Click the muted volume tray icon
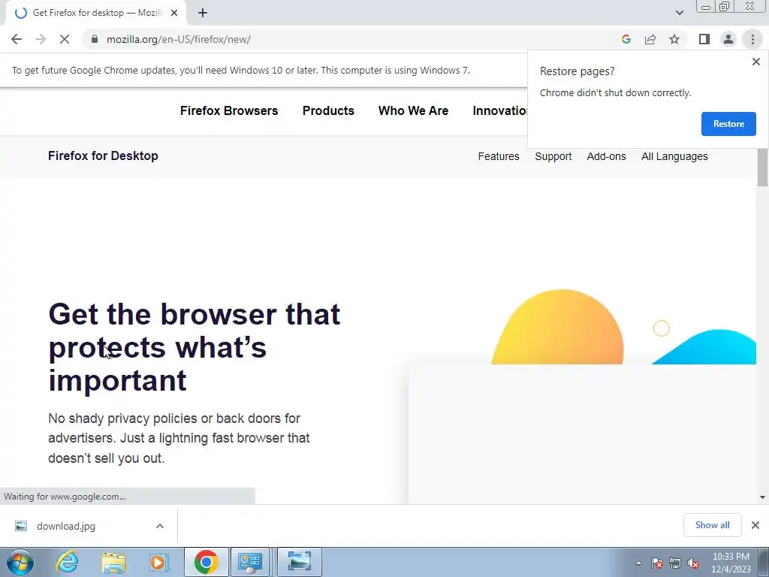This screenshot has height=577, width=769. tap(693, 563)
